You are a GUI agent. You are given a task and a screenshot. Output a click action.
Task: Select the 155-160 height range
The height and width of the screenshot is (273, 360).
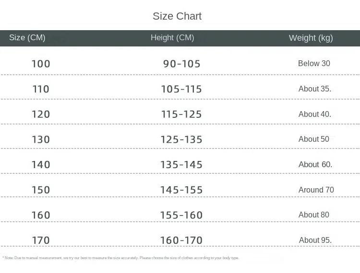[x=181, y=215]
